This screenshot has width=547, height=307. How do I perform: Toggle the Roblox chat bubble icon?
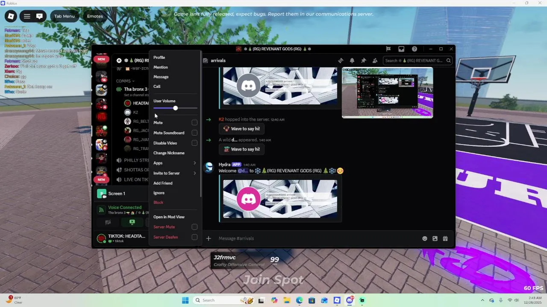(39, 16)
